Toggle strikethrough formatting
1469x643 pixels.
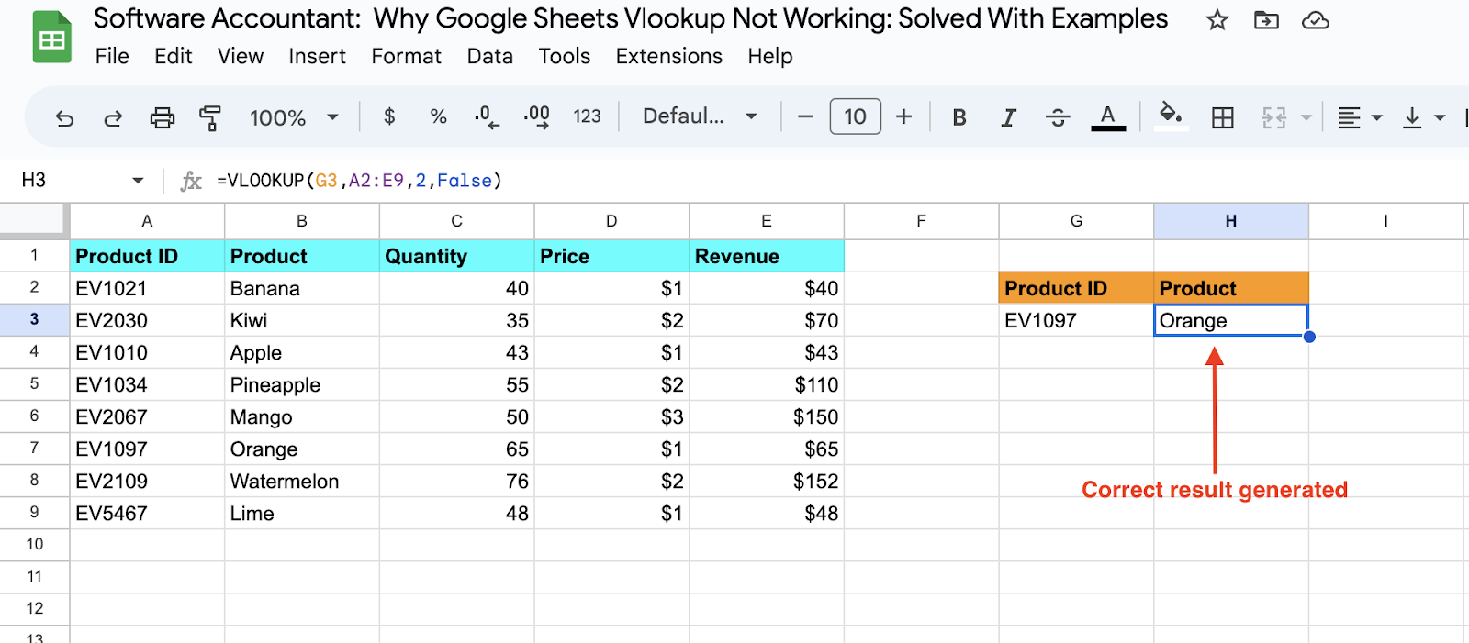pos(1058,117)
